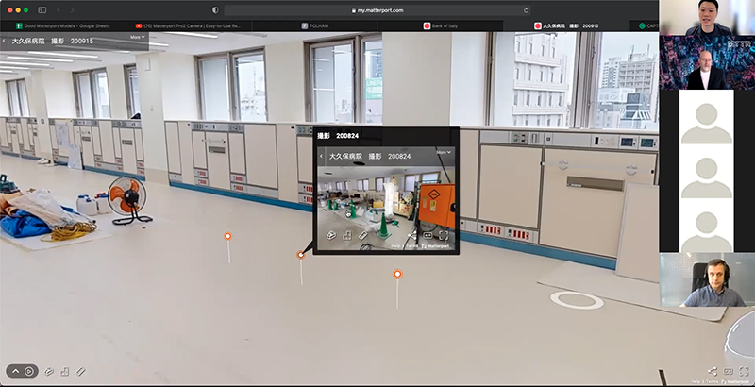
Task: Collapse the 200915 title panel arrow
Action: (x=5, y=42)
